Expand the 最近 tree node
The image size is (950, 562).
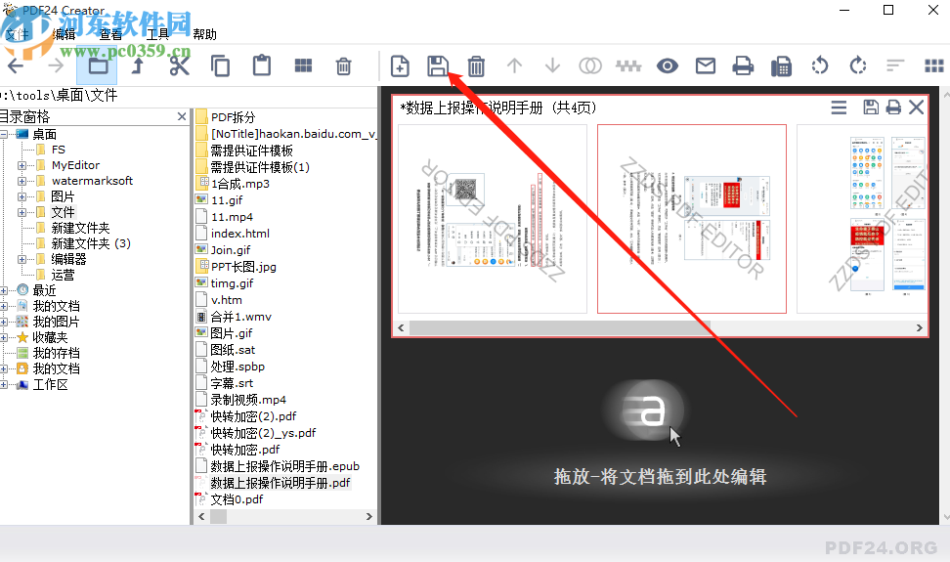4,290
